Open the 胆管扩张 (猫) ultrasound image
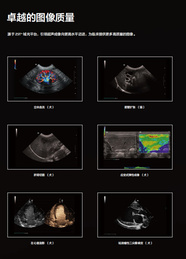The width and height of the screenshot is (186, 259). tap(135, 79)
